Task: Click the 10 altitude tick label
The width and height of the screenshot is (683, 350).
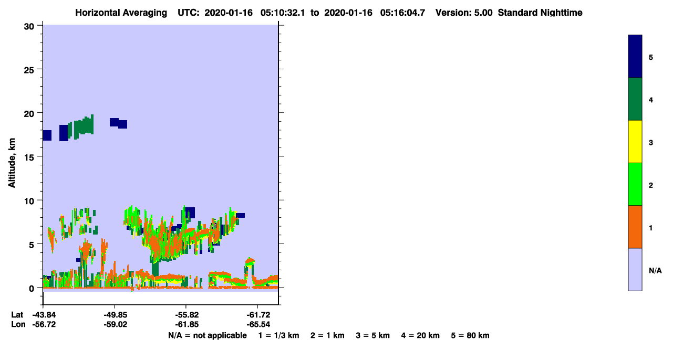Action: click(x=30, y=200)
